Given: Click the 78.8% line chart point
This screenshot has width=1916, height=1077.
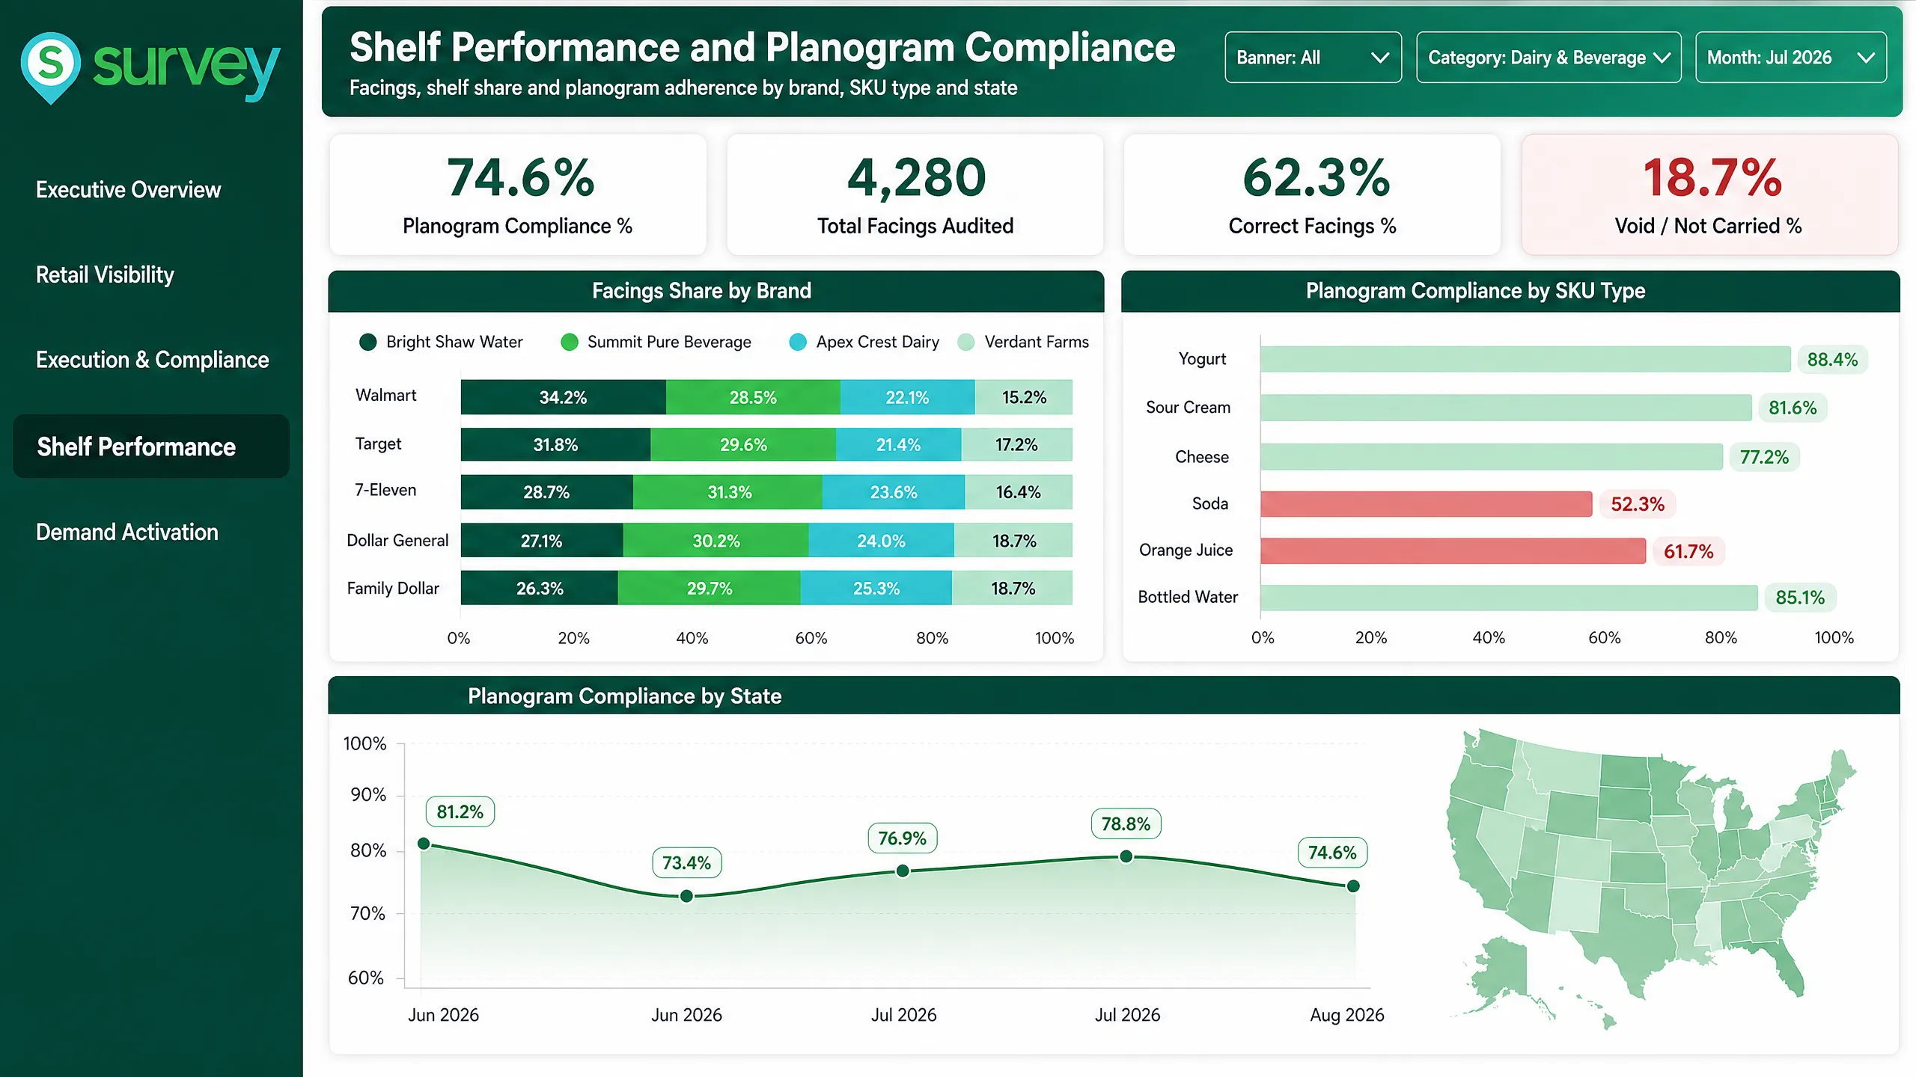Looking at the screenshot, I should (1126, 856).
